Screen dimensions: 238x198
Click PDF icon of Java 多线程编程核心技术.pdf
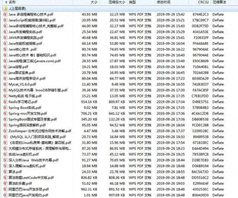pos(5,14)
